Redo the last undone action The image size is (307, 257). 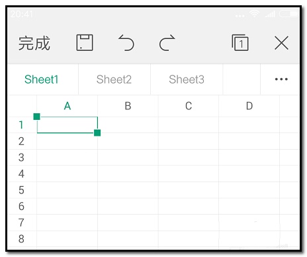point(167,42)
